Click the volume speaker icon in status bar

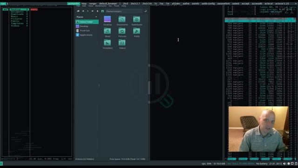pyautogui.click(x=284, y=164)
